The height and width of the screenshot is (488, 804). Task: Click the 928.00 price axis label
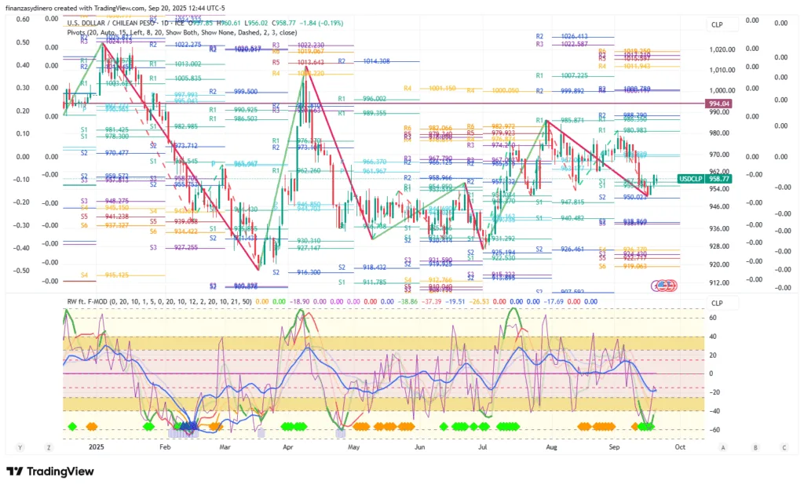pyautogui.click(x=719, y=246)
